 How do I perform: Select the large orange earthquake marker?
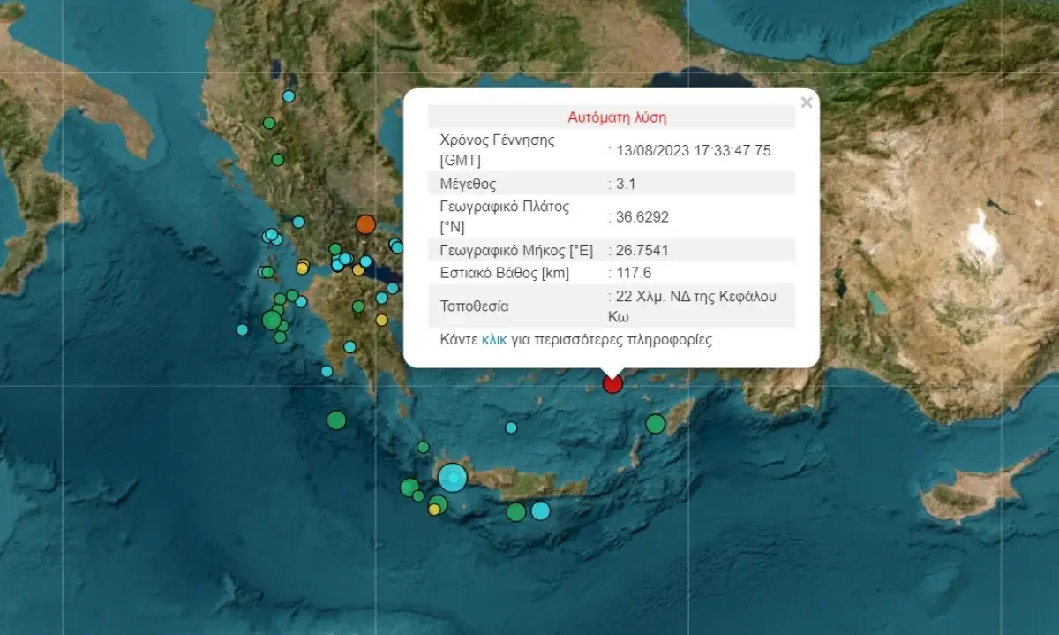(365, 224)
